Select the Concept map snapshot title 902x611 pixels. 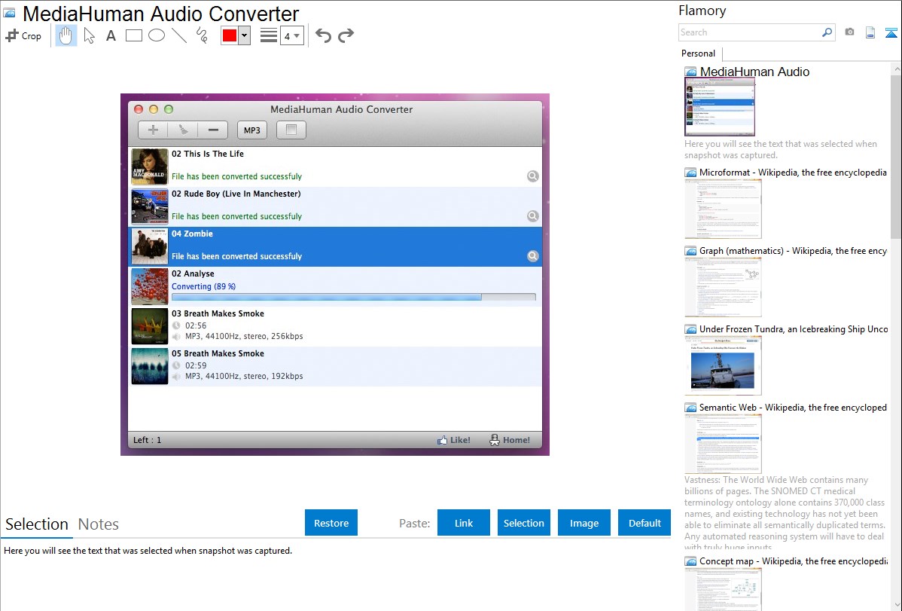(x=794, y=561)
